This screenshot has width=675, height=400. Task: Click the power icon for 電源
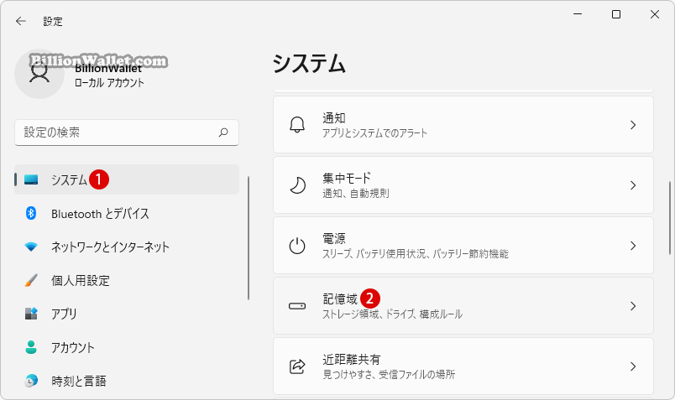coord(297,246)
